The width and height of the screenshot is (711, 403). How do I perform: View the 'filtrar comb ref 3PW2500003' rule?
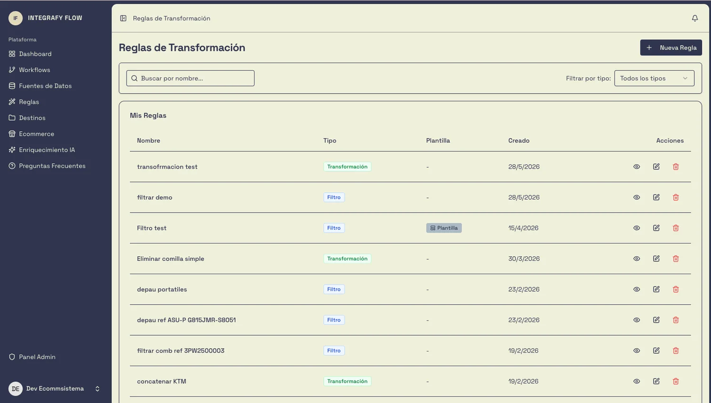(637, 351)
